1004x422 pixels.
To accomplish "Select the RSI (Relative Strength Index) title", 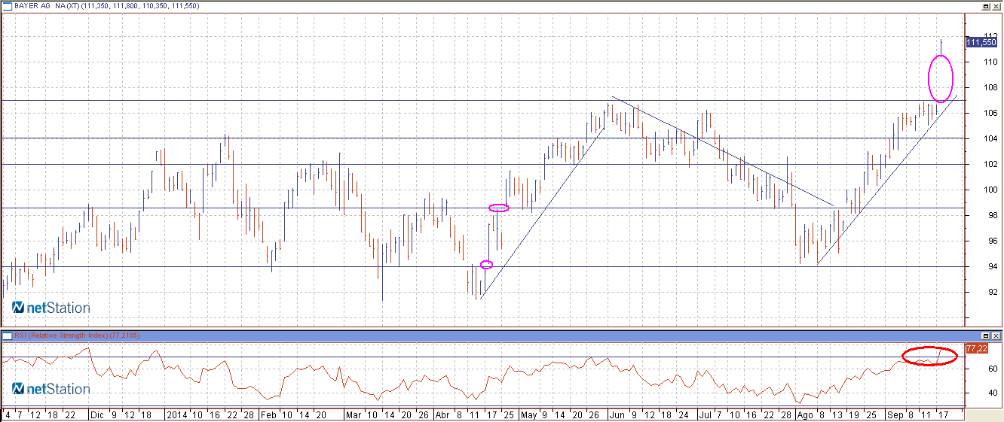I will (62, 335).
